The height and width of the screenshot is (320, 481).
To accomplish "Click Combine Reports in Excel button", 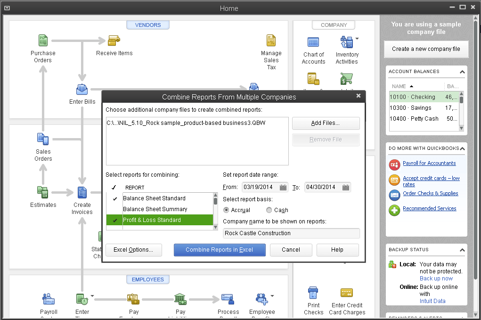I will pyautogui.click(x=220, y=250).
